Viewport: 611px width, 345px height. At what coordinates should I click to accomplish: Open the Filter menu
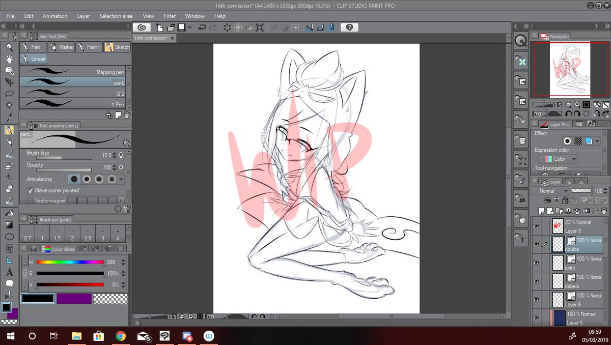point(170,16)
